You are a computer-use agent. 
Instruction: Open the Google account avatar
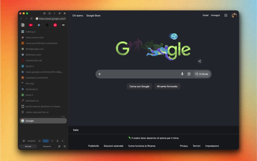[234, 15]
